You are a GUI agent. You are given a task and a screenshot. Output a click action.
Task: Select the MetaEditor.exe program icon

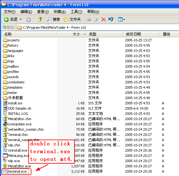click(x=5, y=166)
